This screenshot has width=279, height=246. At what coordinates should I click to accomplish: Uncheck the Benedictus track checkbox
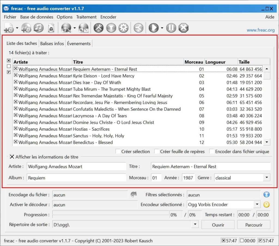[x=16, y=142]
